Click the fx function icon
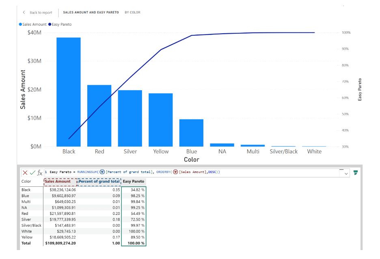Viewport: 380px width, 259px height. 40,173
